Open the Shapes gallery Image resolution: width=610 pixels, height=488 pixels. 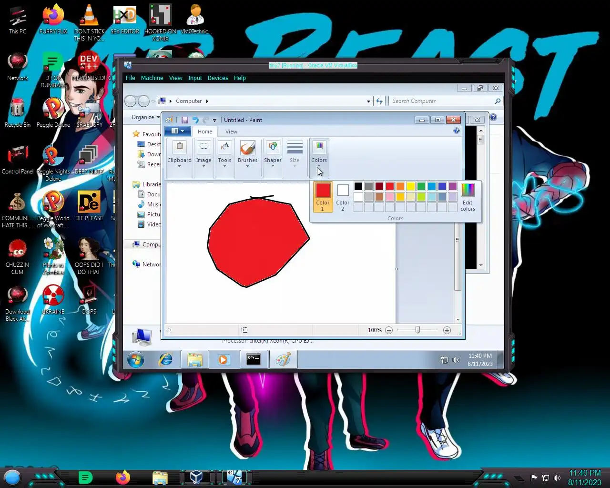tap(273, 158)
